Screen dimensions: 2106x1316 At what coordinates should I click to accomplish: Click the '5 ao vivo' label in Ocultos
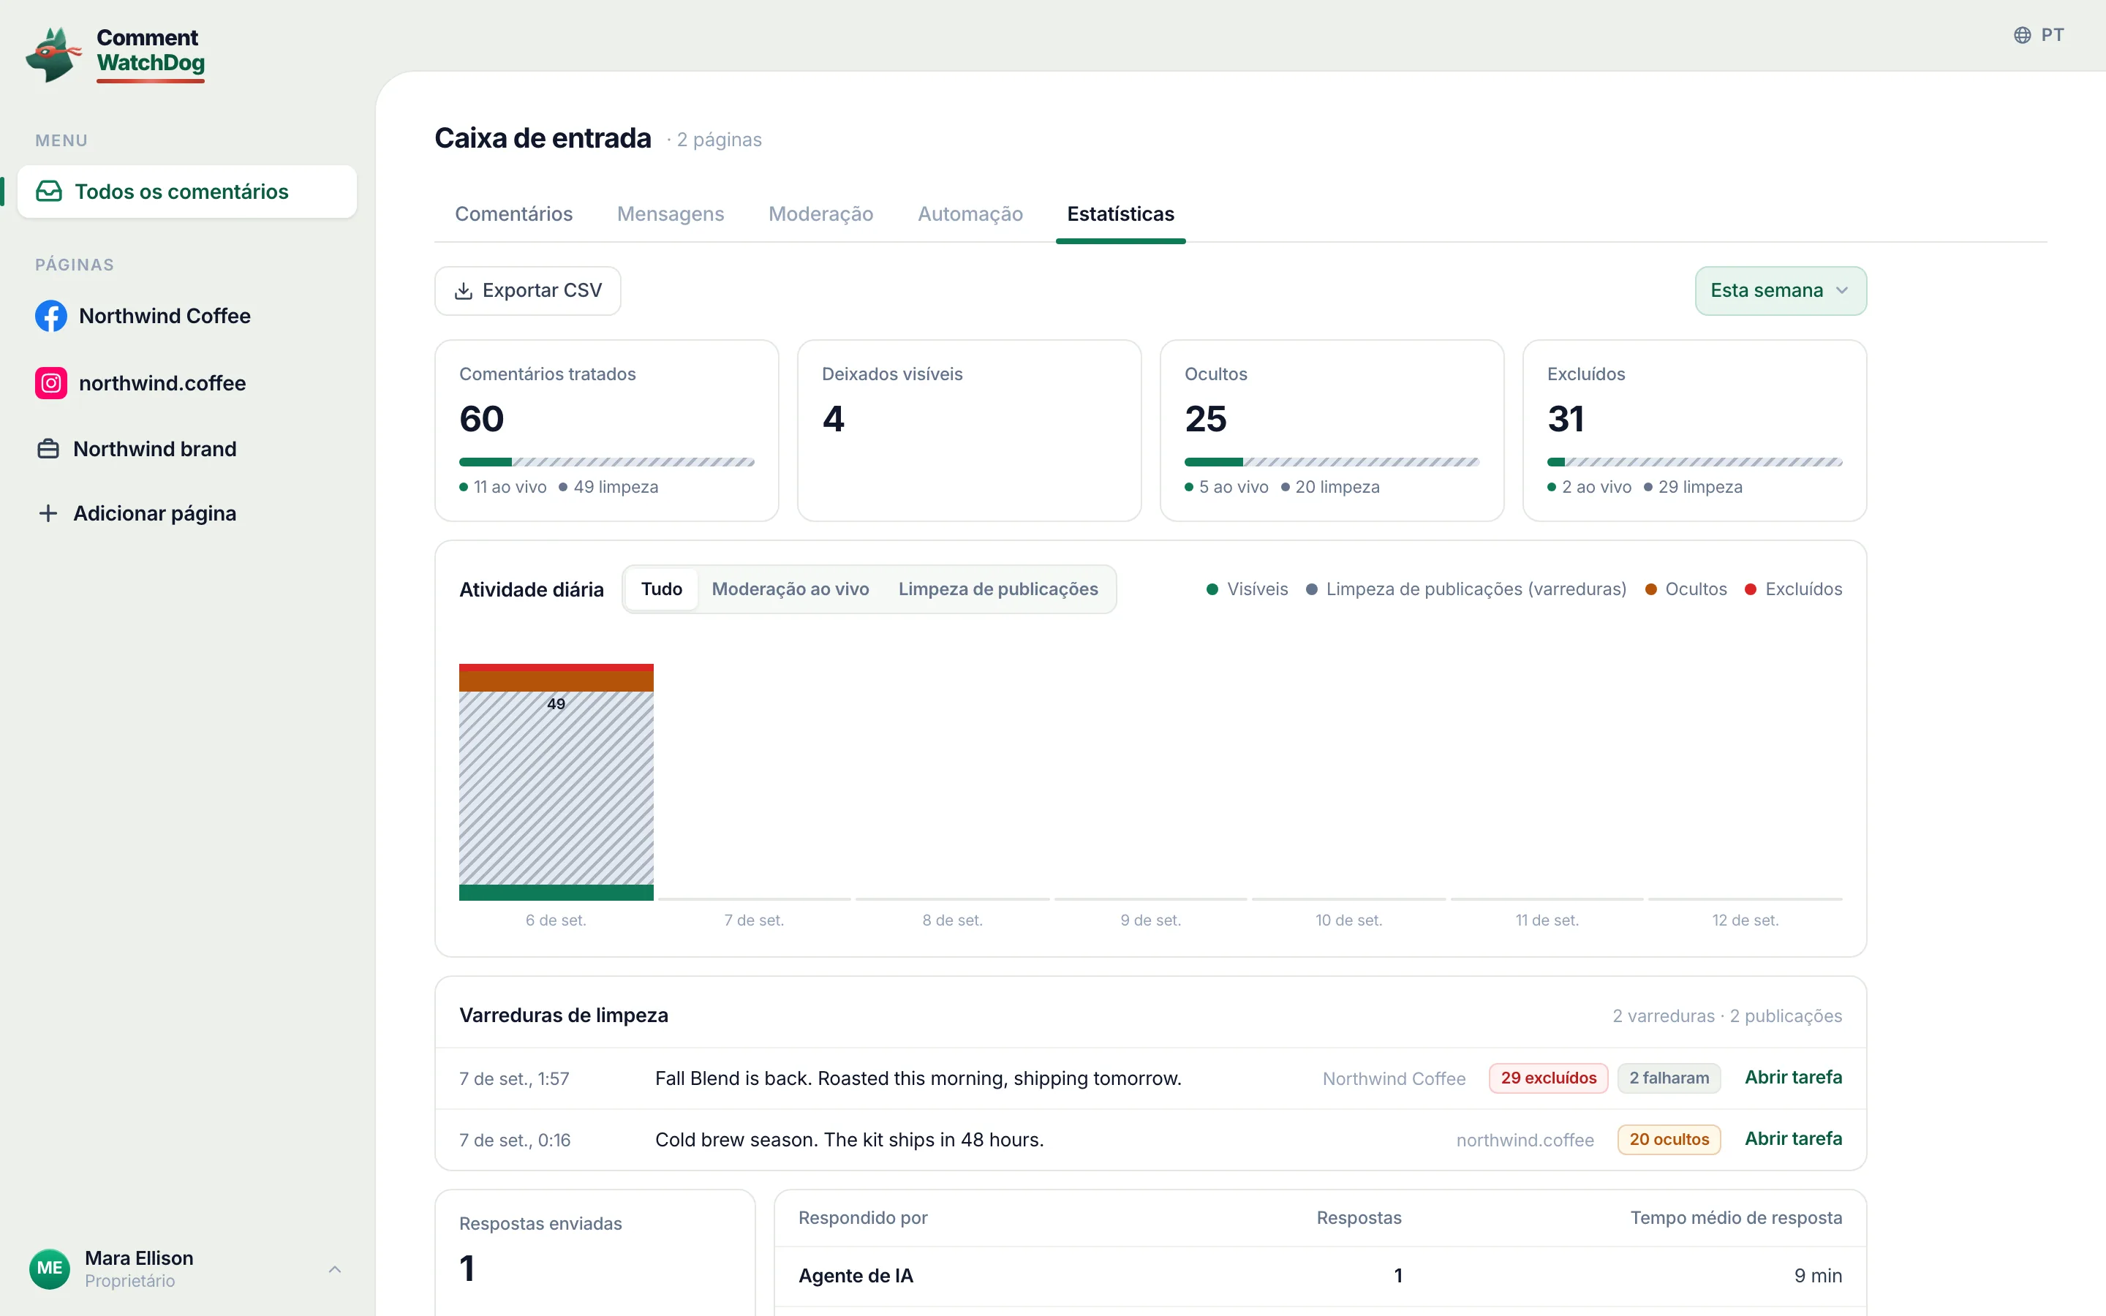tap(1234, 488)
